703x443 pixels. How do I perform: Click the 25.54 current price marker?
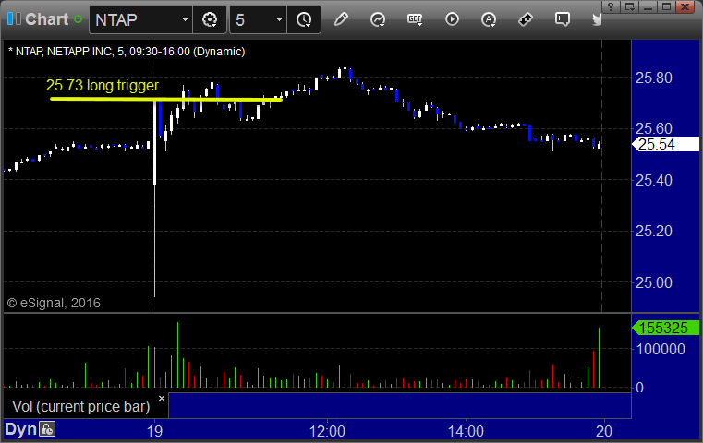(665, 144)
